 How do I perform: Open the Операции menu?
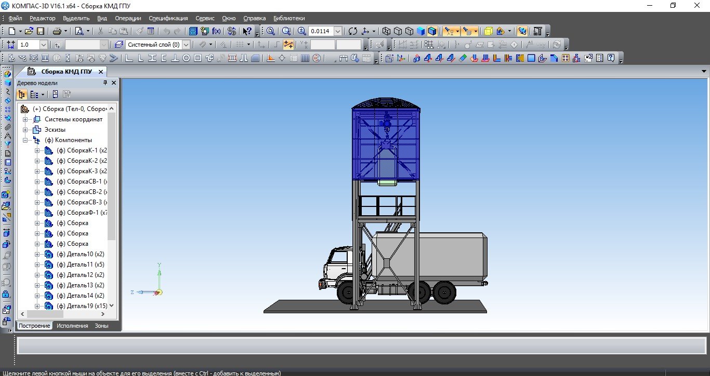(x=128, y=18)
